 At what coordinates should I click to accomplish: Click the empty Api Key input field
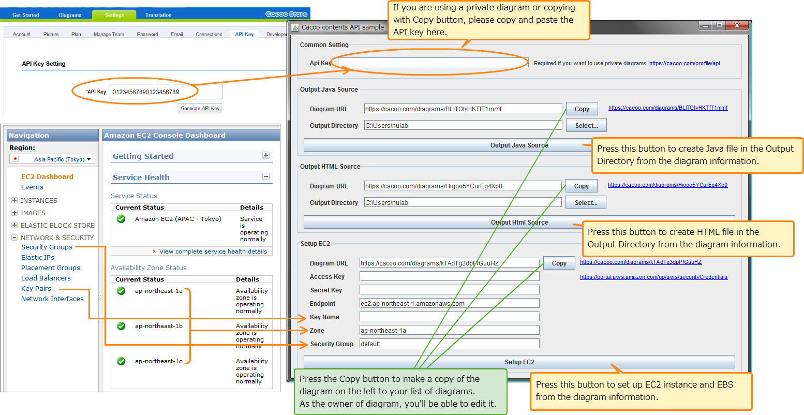(431, 62)
